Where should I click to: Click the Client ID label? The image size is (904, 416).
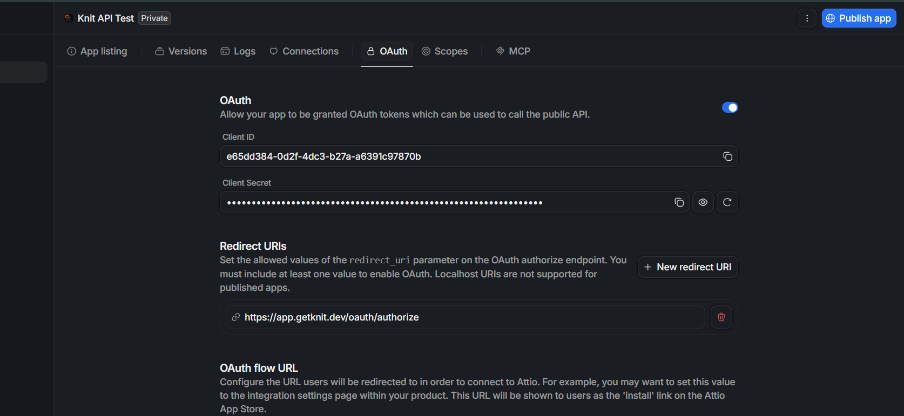tap(238, 137)
